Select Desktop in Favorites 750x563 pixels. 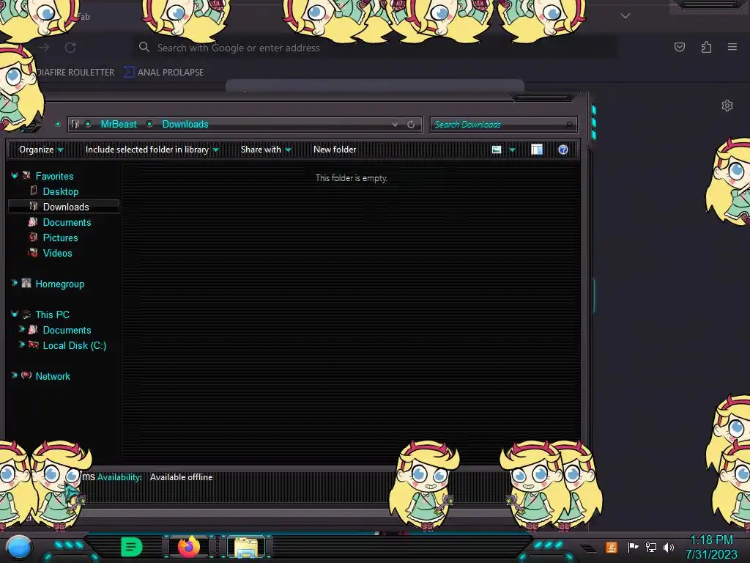(x=60, y=191)
